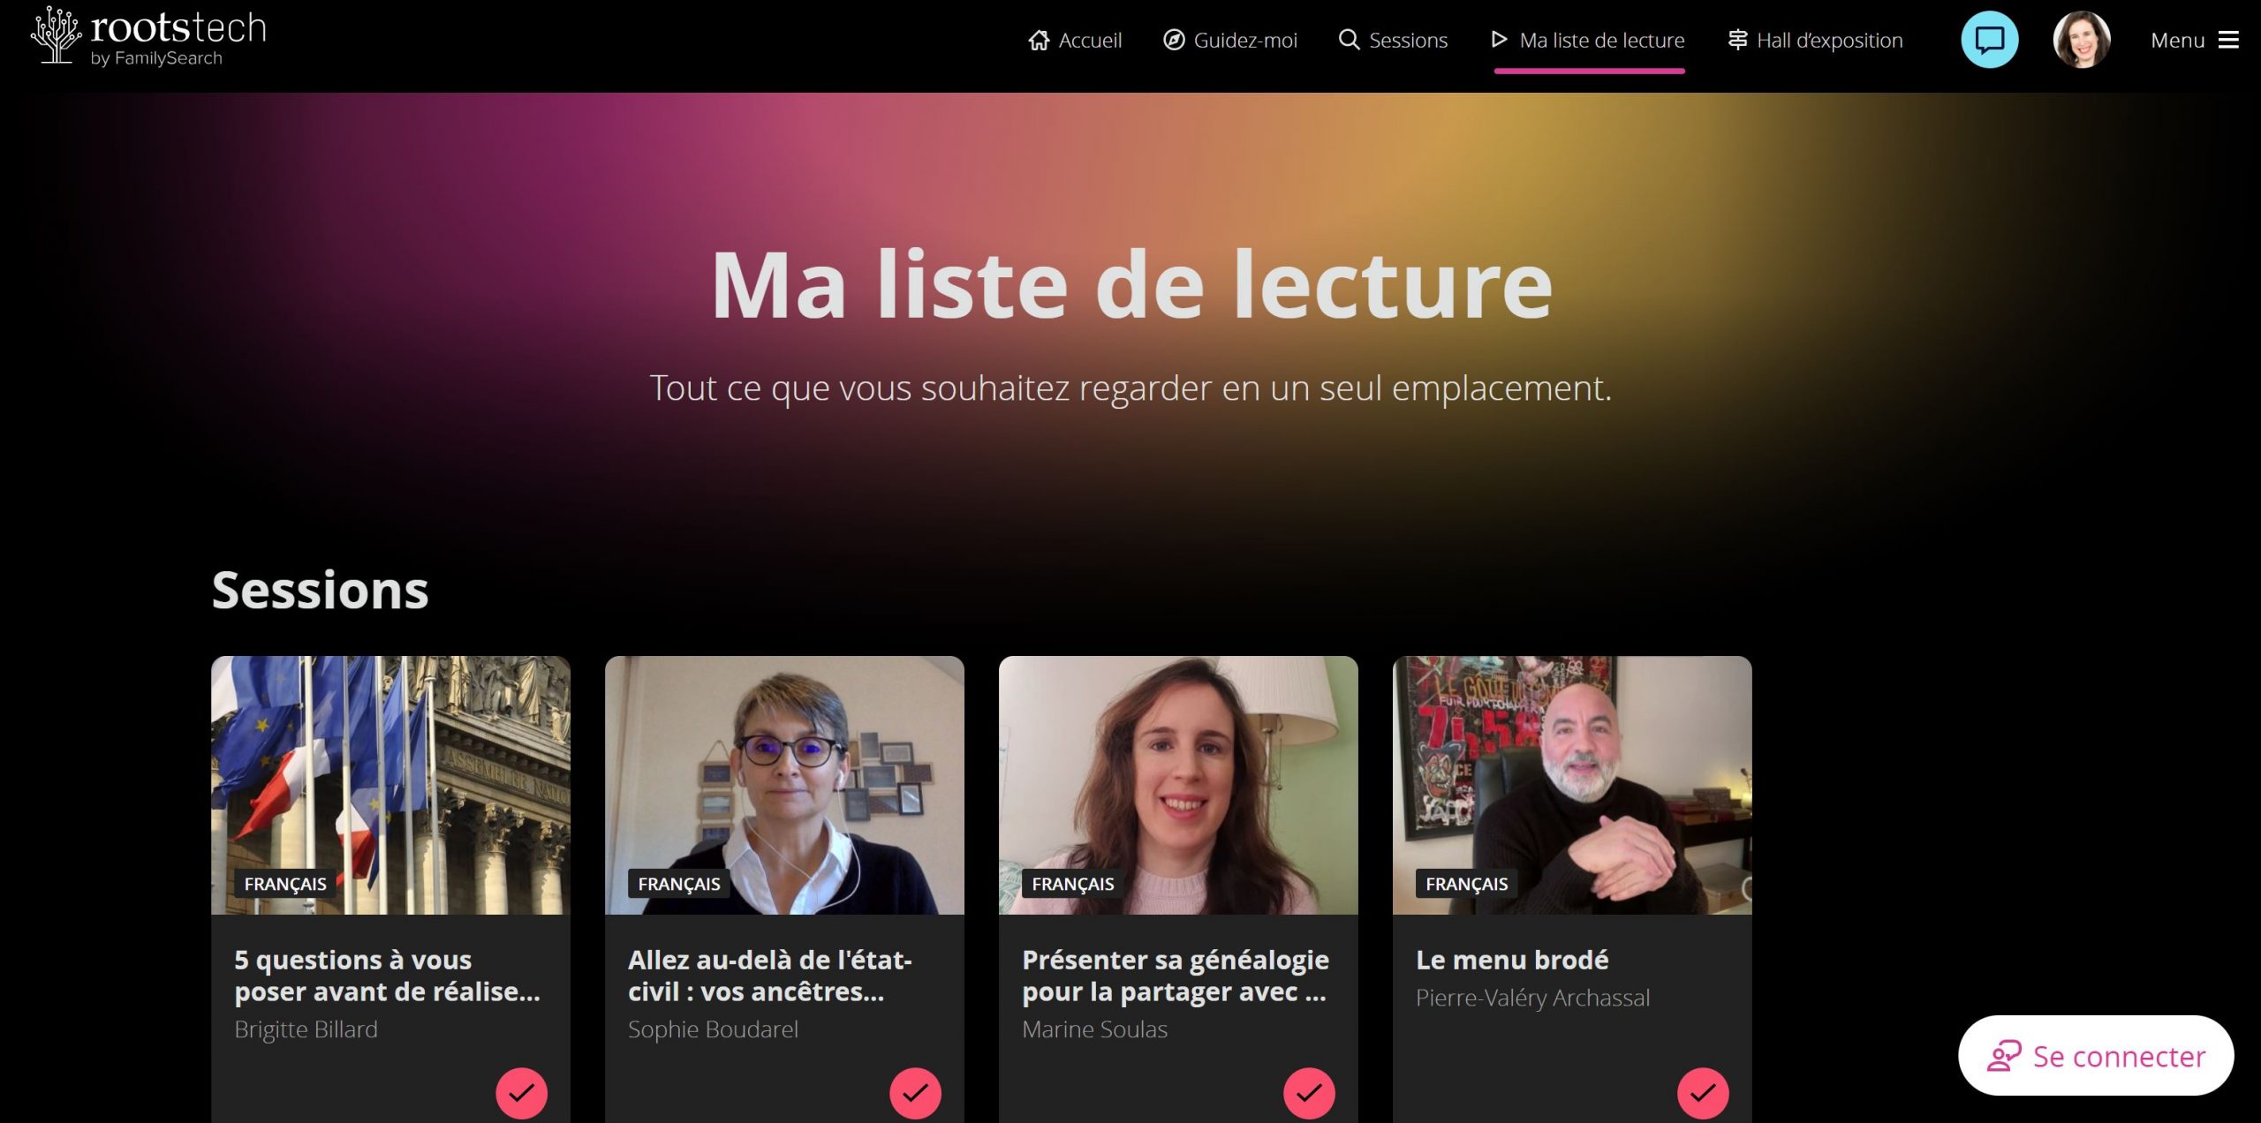Open 'Présenter sa généalogie' session title
This screenshot has width=2261, height=1123.
coord(1176,976)
